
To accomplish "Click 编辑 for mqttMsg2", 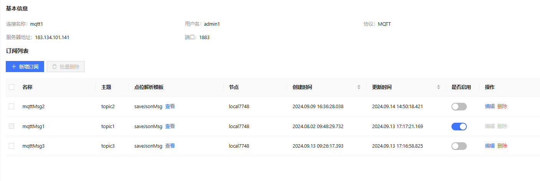I will click(x=490, y=106).
